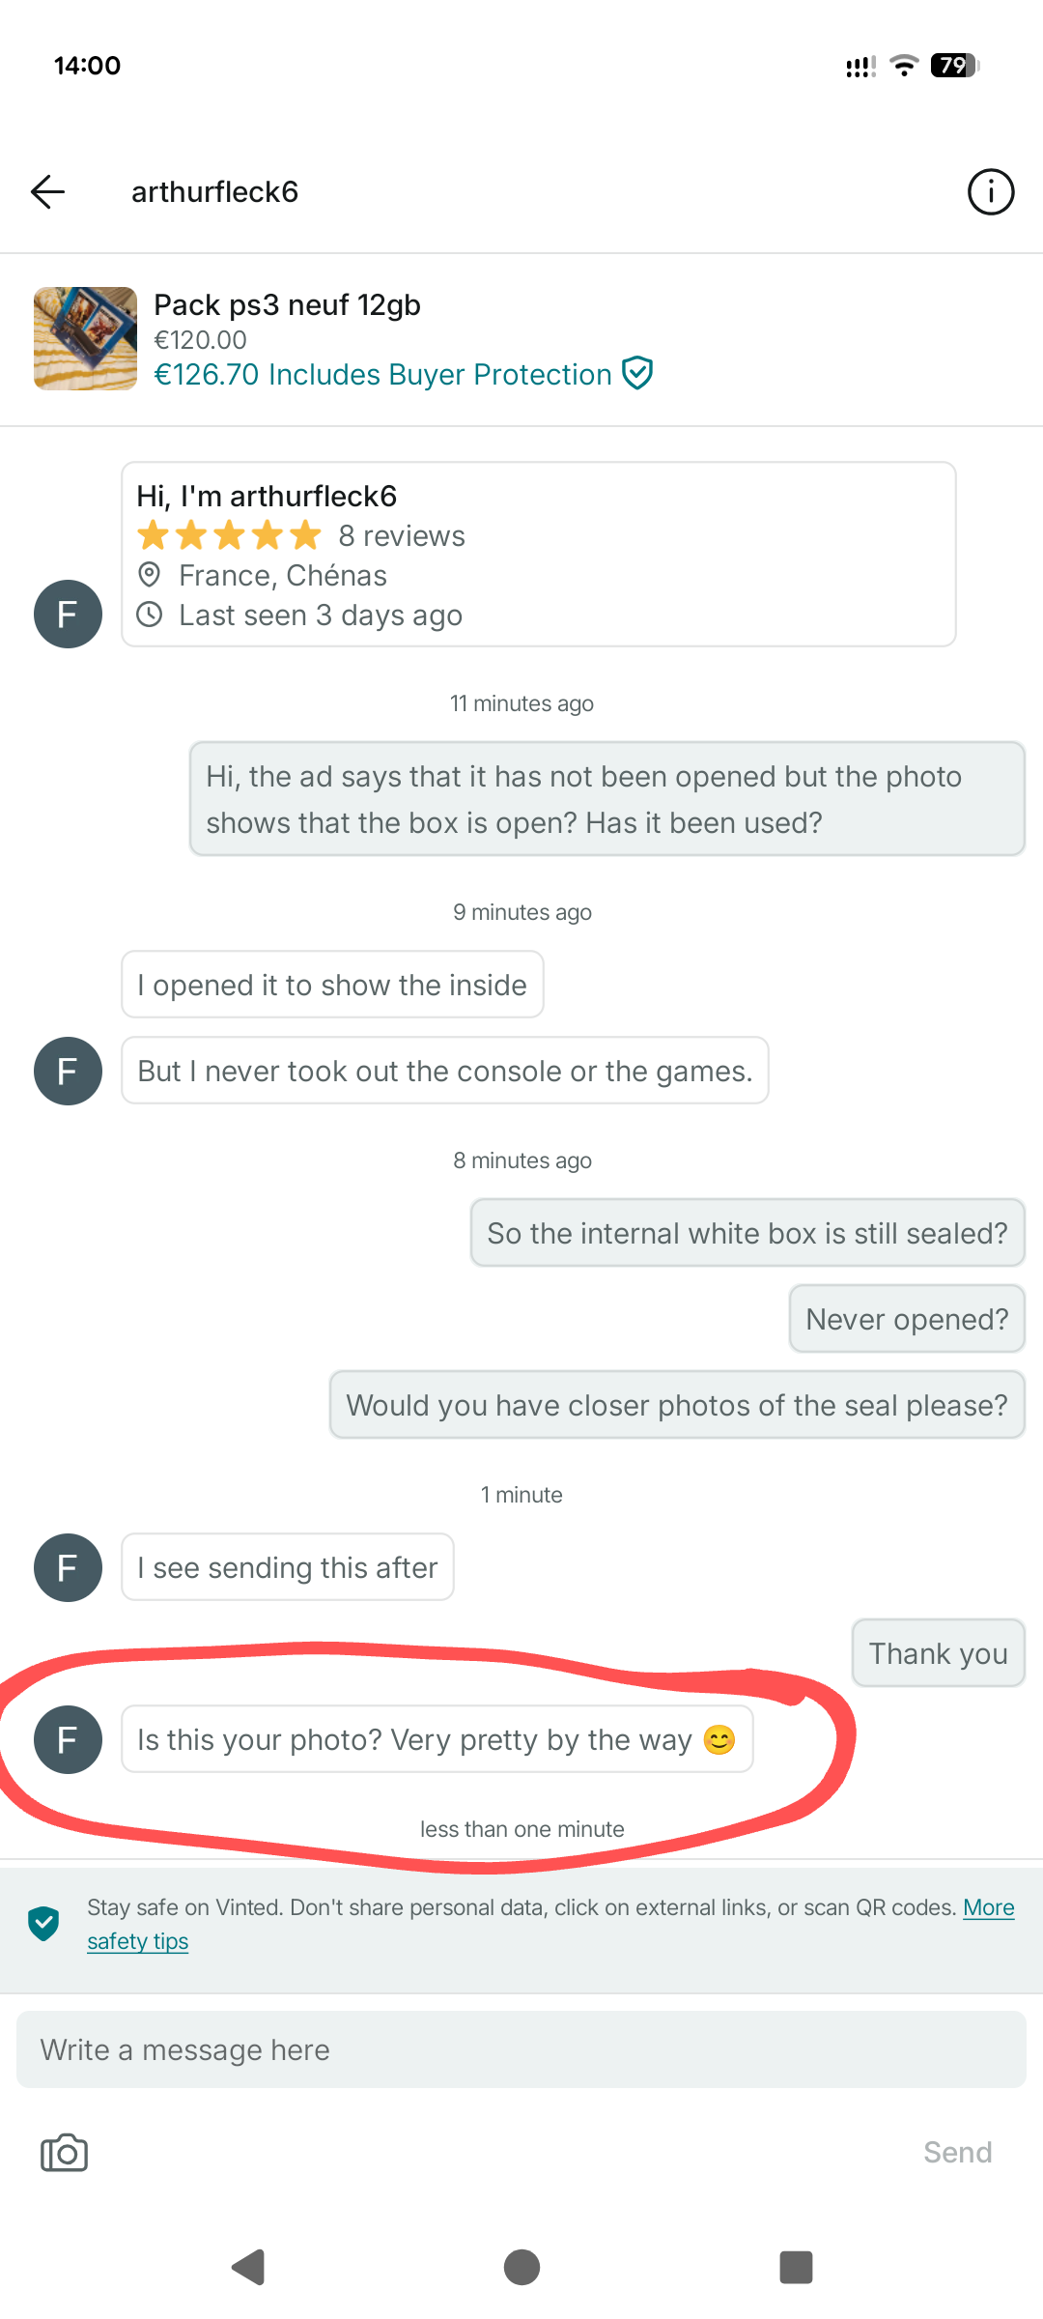Viewport: 1043px width, 2319px height.
Task: Tap €126.70 Includes Buyer Protection text
Action: tap(382, 374)
